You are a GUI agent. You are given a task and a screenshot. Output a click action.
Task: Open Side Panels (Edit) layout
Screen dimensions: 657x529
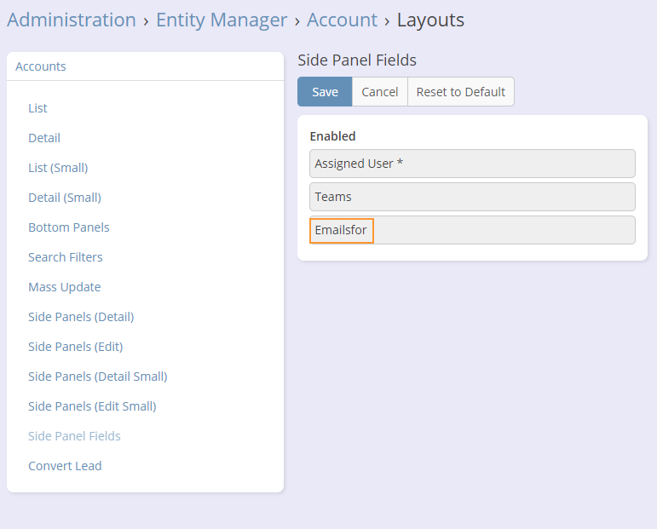point(76,347)
